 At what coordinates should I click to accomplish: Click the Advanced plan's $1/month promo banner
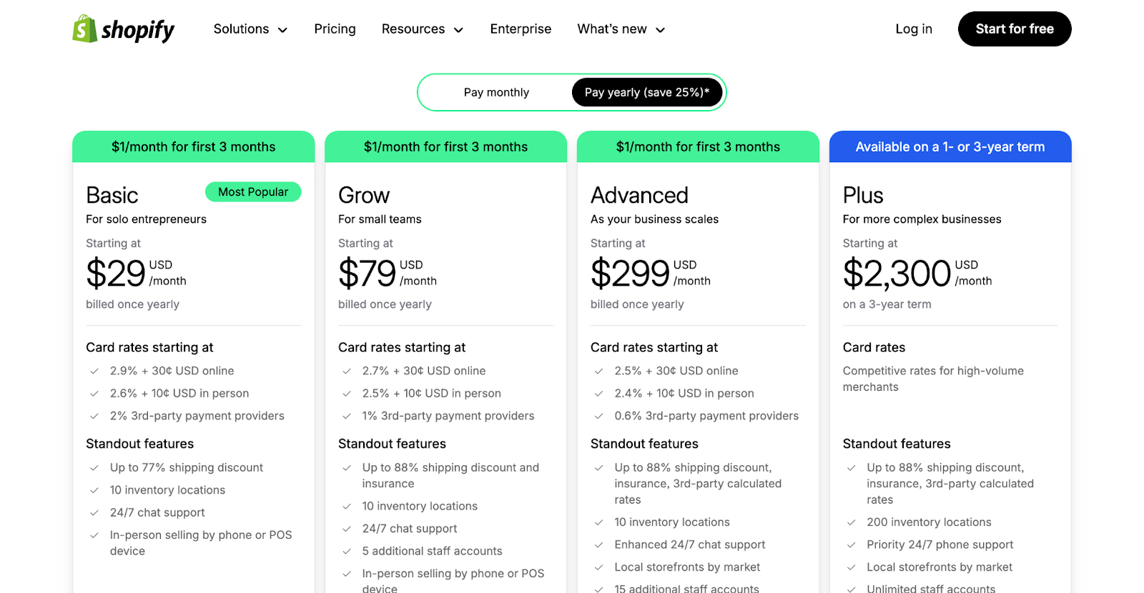(x=698, y=146)
